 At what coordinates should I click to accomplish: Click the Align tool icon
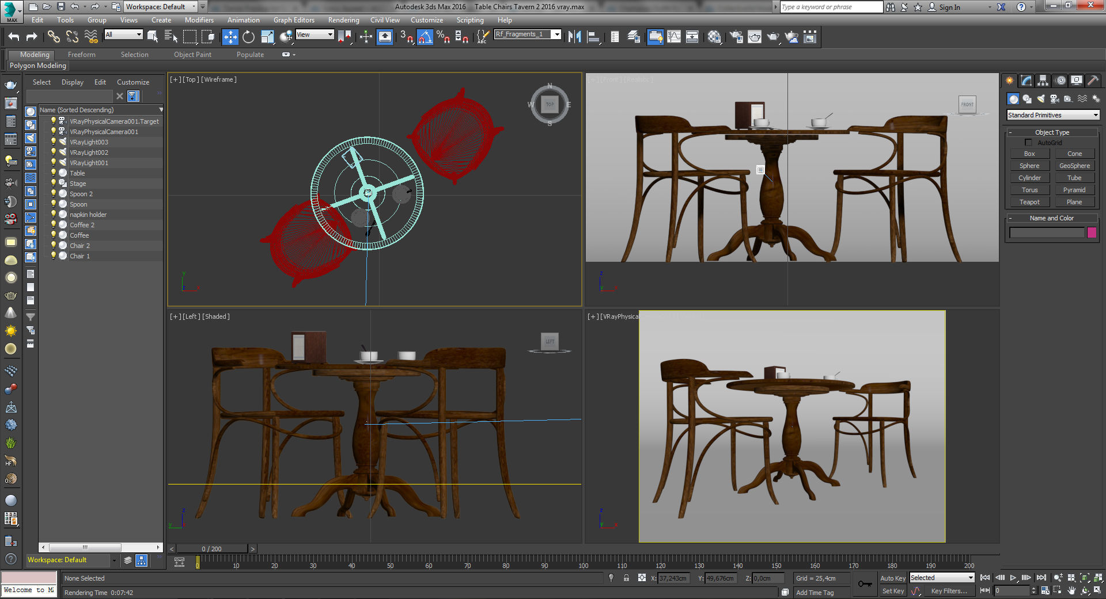pyautogui.click(x=593, y=37)
